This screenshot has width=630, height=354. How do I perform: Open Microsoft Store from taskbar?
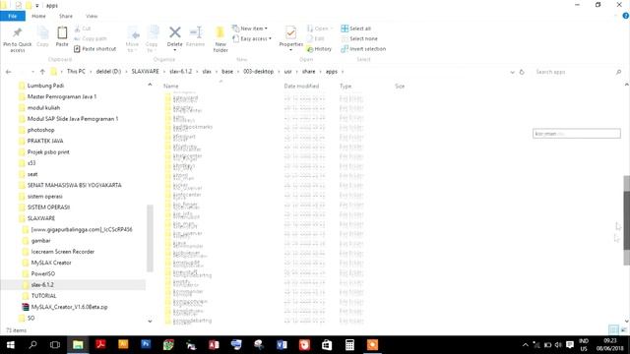327,345
